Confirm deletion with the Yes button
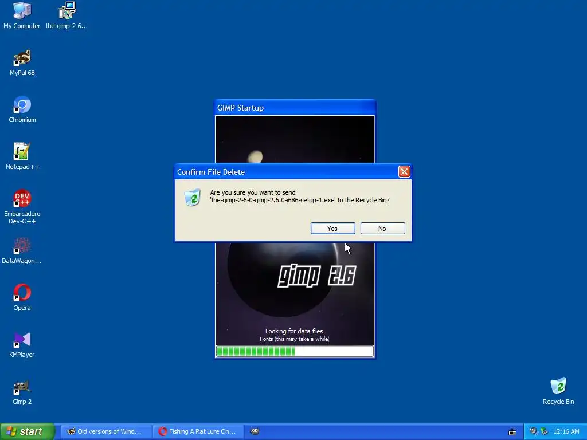 [x=333, y=228]
